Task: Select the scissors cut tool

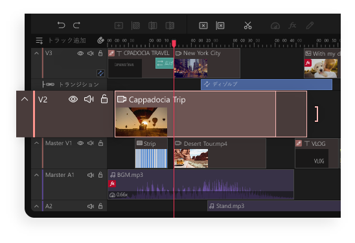Action: click(247, 25)
